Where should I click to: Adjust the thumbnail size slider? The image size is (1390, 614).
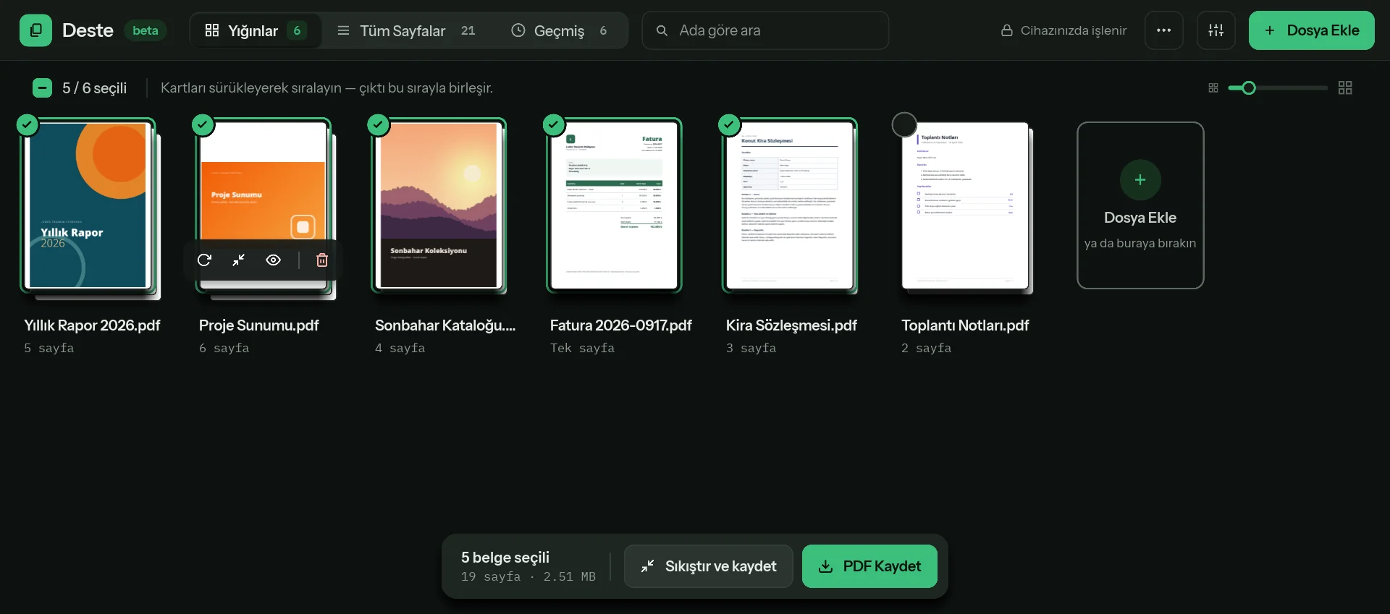[1278, 88]
